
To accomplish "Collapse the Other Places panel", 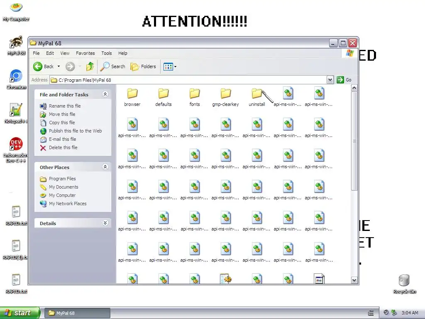I will click(105, 167).
